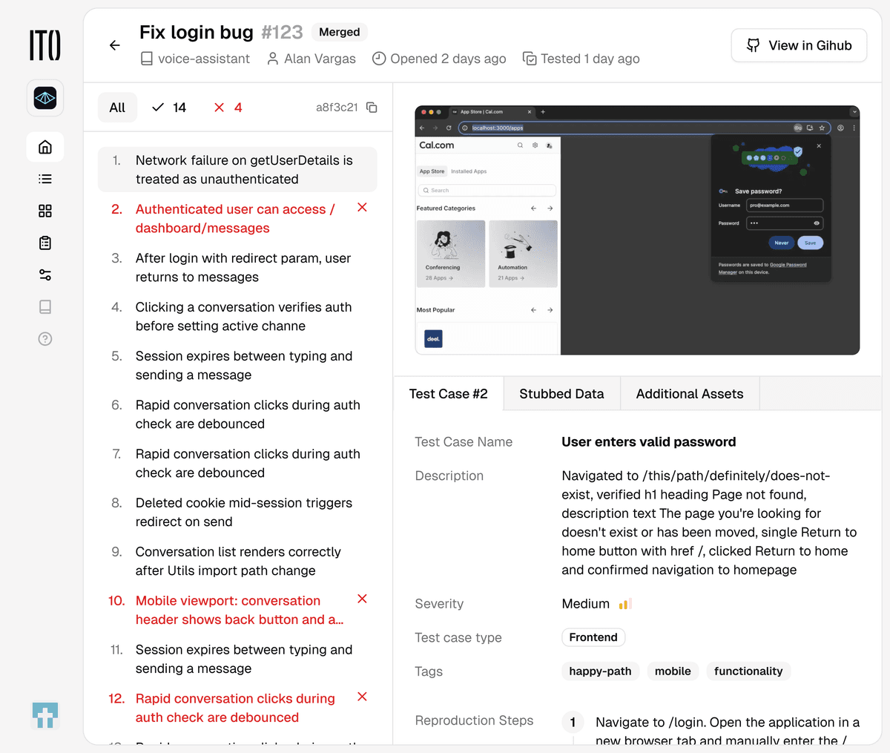Viewport: 890px width, 753px height.
Task: Select test 10 Mobile viewport conversation header
Action: click(234, 610)
